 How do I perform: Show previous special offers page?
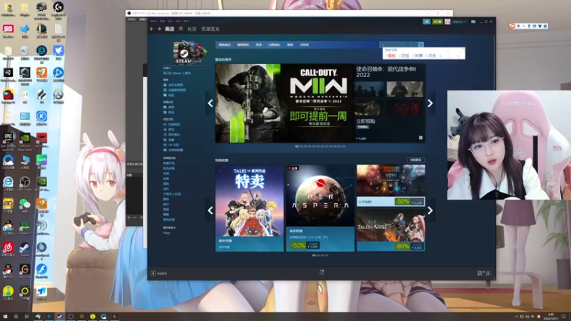click(210, 210)
